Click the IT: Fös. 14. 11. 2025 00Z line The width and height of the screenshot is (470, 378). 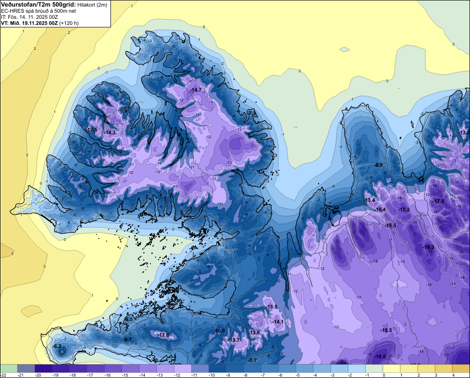(x=29, y=17)
